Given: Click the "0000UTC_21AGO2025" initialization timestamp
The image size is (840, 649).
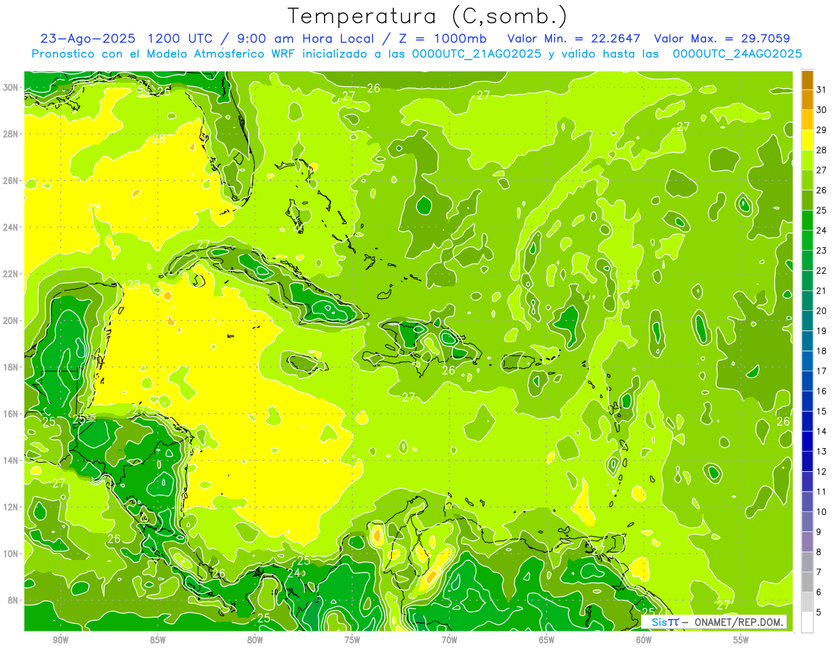Looking at the screenshot, I should (477, 54).
